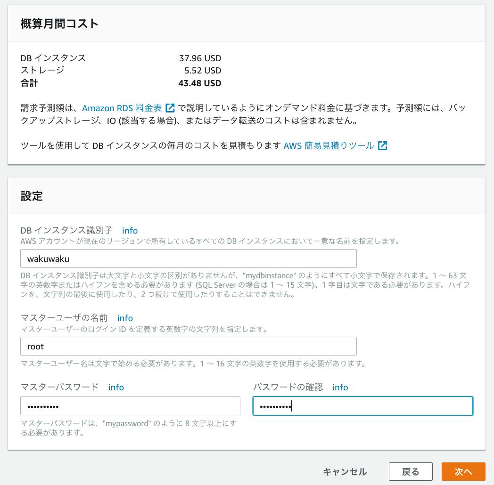
Task: Select the パスワードの確認 input field
Action: (x=362, y=406)
